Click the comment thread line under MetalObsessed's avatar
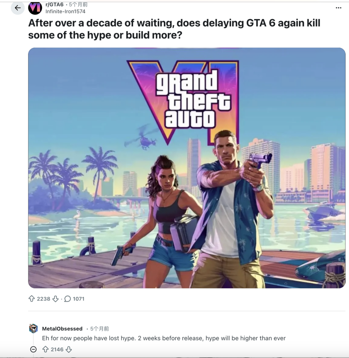 pos(33,340)
